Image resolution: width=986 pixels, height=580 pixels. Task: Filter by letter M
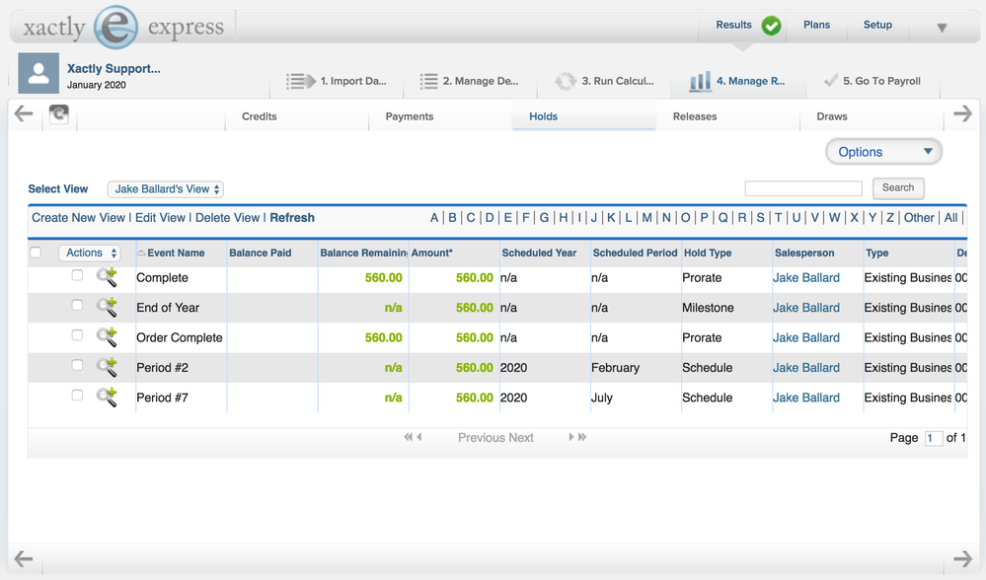point(646,217)
